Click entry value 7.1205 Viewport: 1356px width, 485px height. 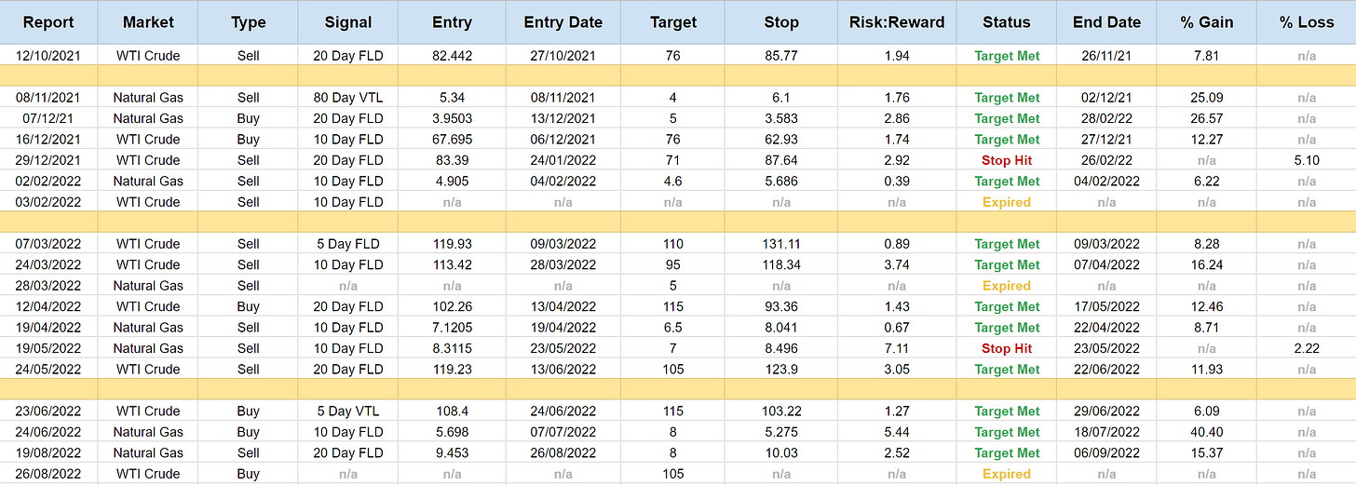click(x=453, y=328)
